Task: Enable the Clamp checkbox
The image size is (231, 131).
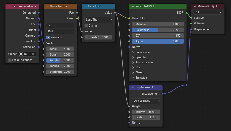Action: pyautogui.click(x=86, y=26)
